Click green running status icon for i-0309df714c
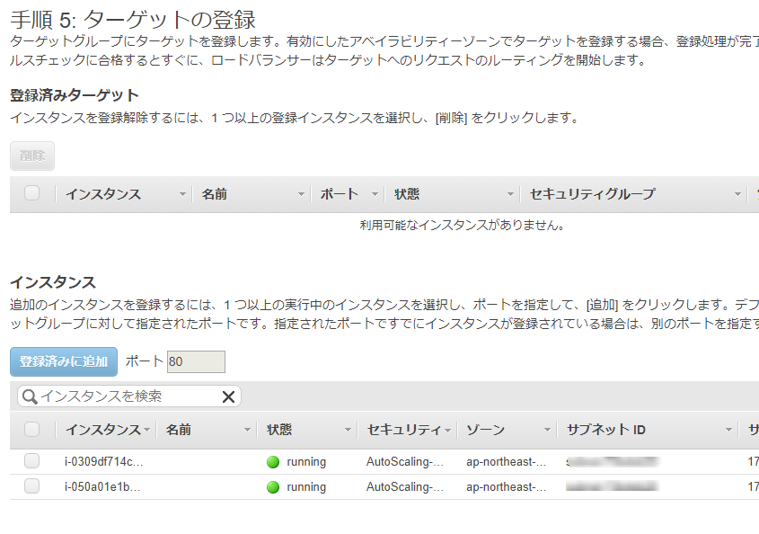Image resolution: width=759 pixels, height=534 pixels. click(273, 462)
